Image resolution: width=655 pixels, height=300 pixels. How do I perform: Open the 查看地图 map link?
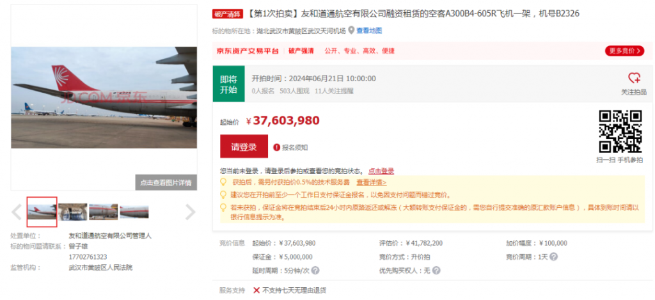369,31
